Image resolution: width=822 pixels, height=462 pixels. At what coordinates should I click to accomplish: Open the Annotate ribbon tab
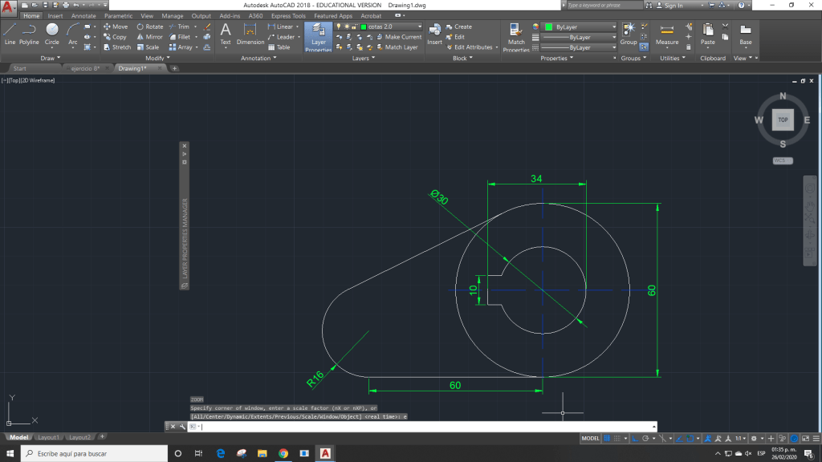83,15
